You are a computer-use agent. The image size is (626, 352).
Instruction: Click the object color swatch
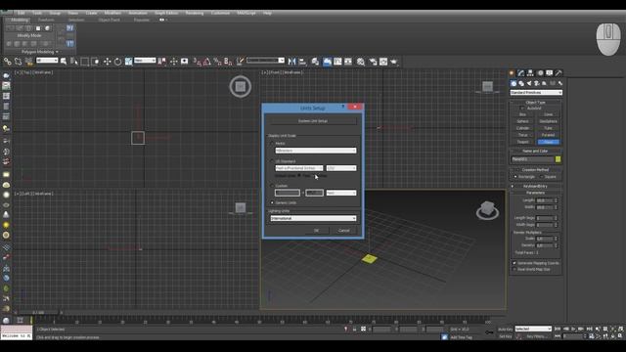click(x=558, y=159)
